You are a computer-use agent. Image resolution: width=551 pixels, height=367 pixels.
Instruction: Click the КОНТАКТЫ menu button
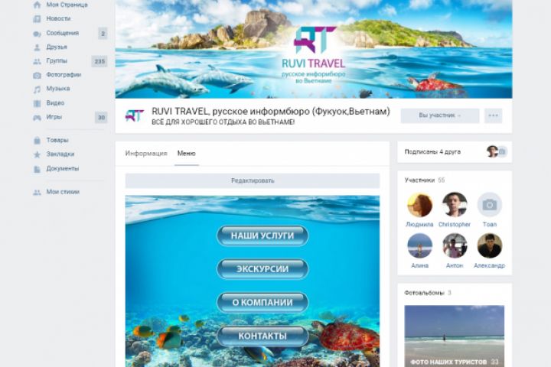tap(262, 336)
